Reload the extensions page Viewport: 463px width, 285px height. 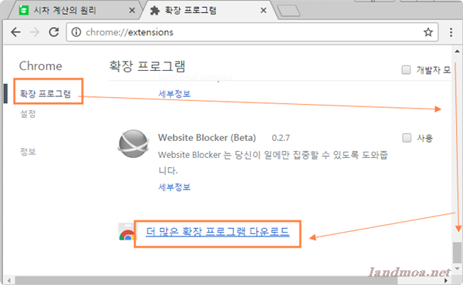click(54, 32)
